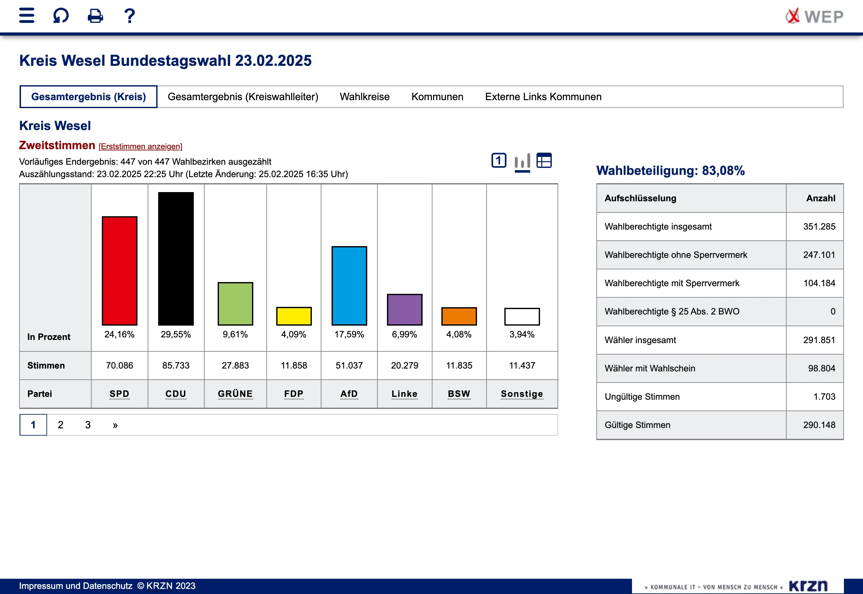Click the WEP logo
Image resolution: width=863 pixels, height=594 pixels.
pos(815,16)
